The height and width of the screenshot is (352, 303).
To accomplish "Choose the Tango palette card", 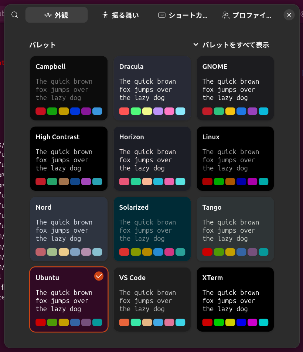I will coord(235,229).
